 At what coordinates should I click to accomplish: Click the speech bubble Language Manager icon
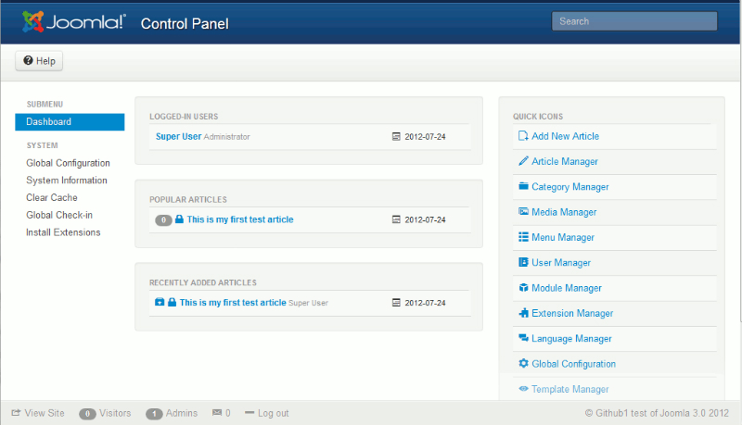pos(523,339)
